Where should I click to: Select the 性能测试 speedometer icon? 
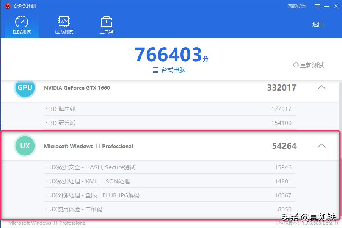click(x=21, y=20)
